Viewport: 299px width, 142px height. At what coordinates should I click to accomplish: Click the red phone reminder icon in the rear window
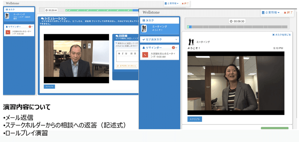tap(7, 32)
